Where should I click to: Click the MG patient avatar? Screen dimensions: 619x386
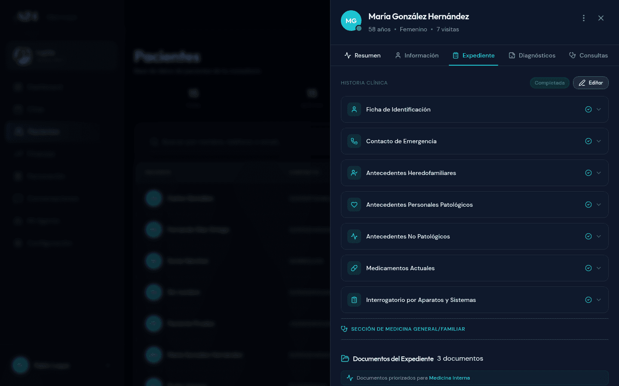(351, 21)
